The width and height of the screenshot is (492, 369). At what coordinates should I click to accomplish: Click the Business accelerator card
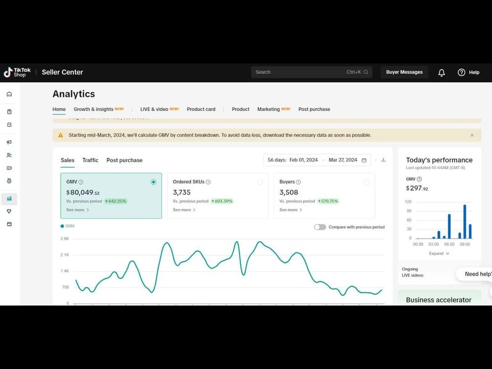tap(439, 298)
